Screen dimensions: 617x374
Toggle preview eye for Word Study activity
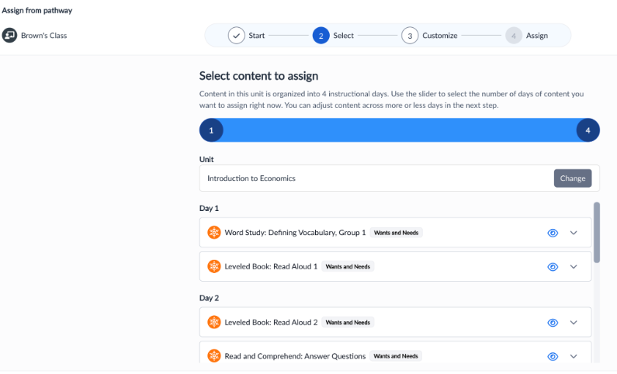[553, 233]
